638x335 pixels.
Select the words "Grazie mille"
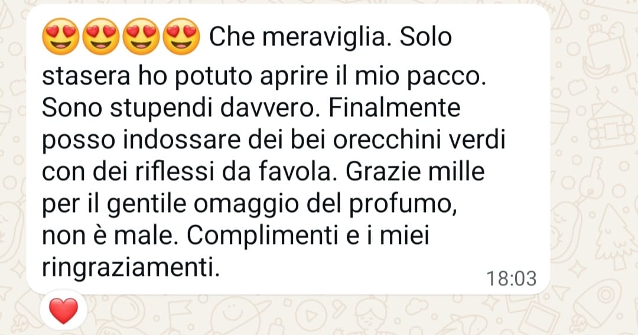pyautogui.click(x=415, y=171)
